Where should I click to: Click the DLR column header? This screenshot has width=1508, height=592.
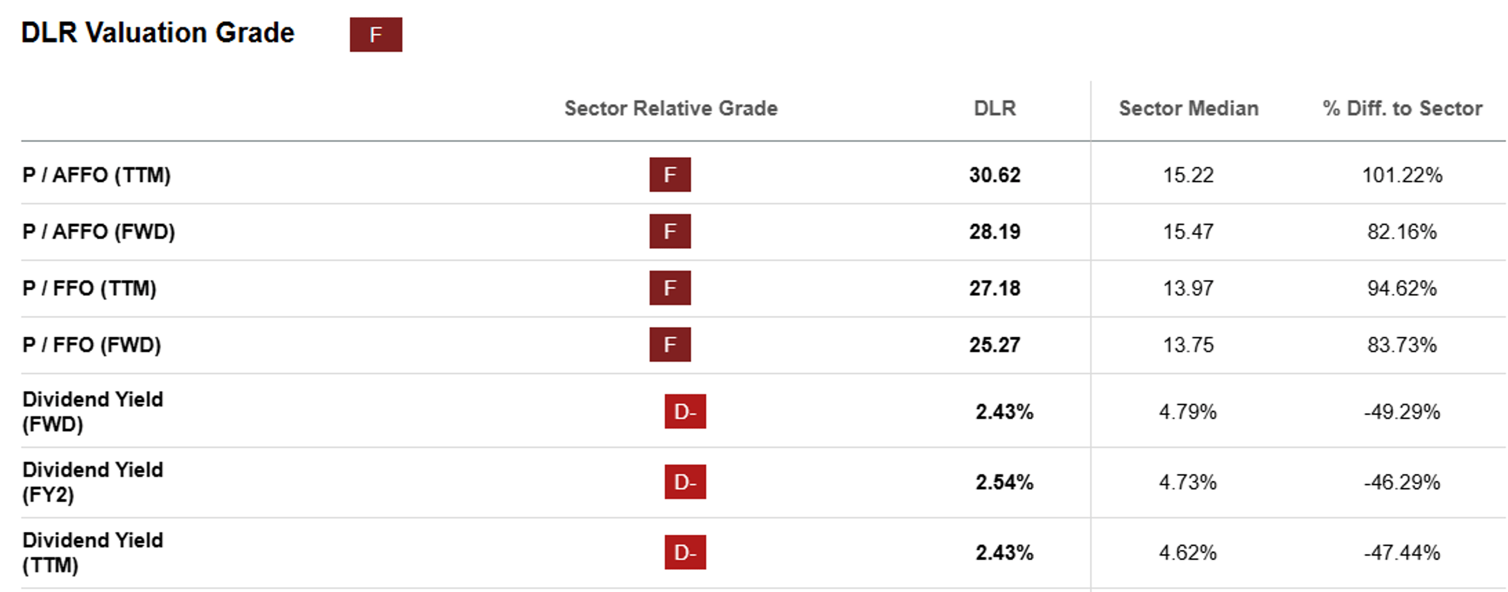tap(994, 108)
